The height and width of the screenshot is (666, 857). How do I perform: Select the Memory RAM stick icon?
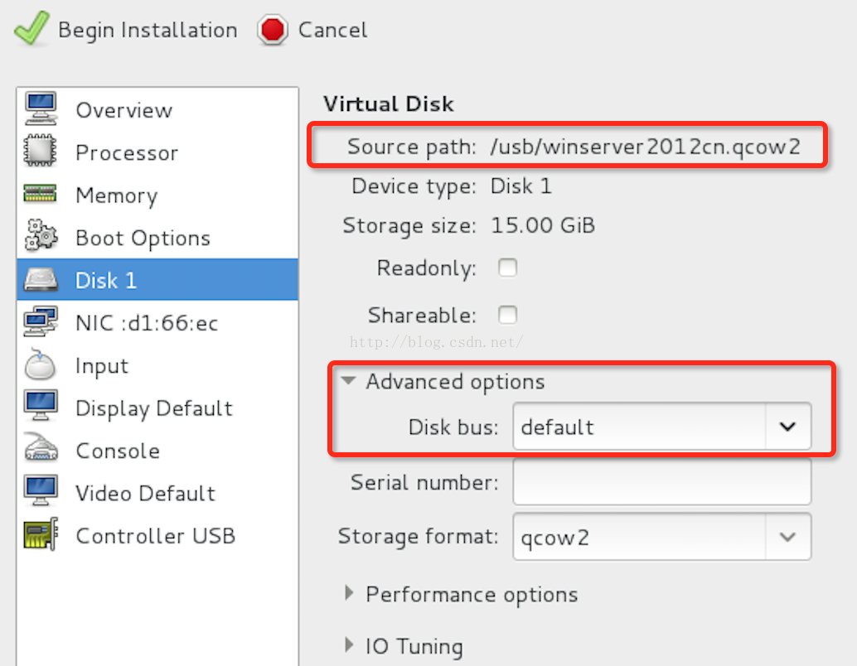[41, 194]
